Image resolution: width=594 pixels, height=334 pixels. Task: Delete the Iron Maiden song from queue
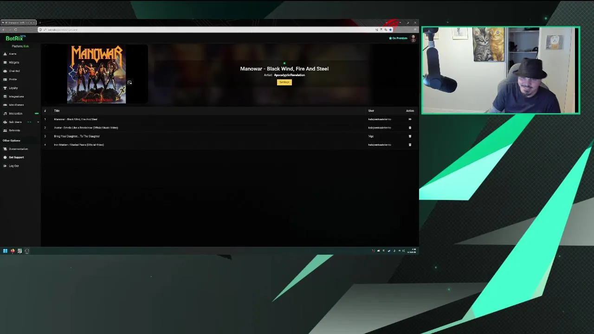[410, 145]
